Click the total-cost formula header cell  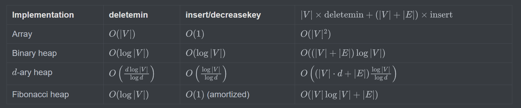[377, 15]
